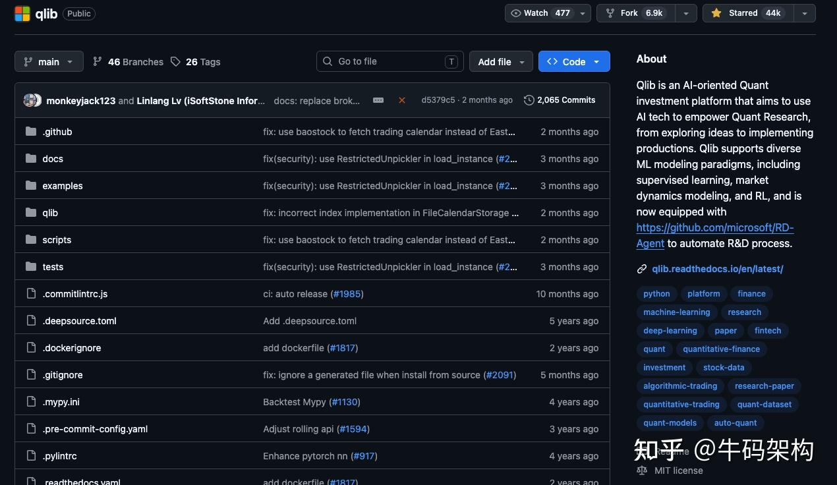Viewport: 837px width, 485px height.
Task: Click the folder icon next to tests
Action: (x=31, y=267)
